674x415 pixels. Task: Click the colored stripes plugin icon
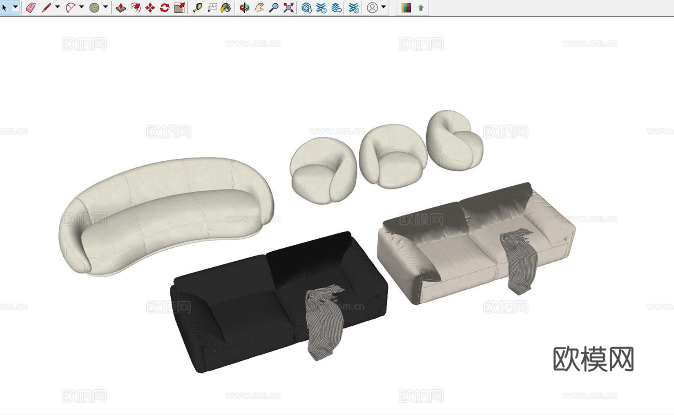pos(406,7)
